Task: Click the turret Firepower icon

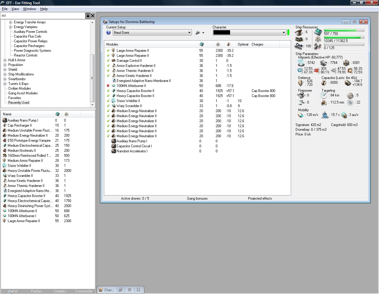Action: click(x=301, y=95)
